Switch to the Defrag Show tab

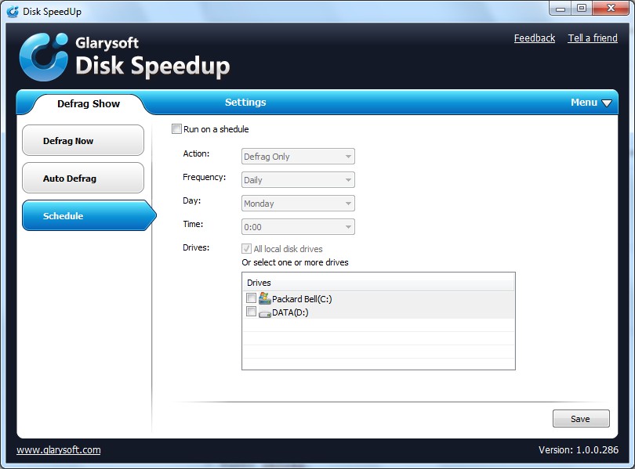89,104
